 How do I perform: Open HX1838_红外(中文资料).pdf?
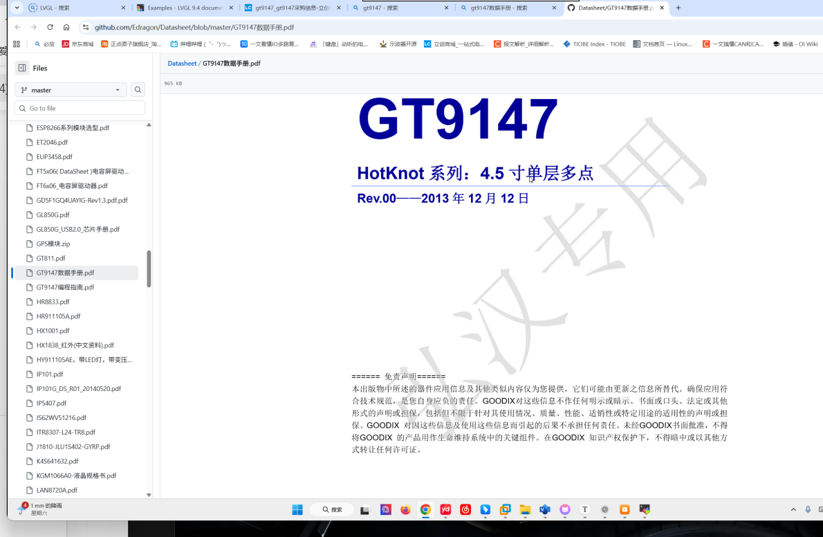[x=75, y=345]
